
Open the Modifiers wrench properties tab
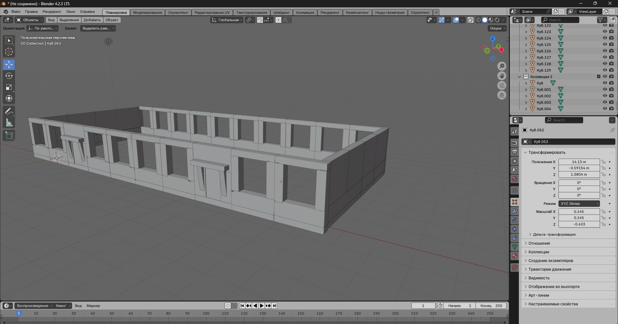pos(515,211)
